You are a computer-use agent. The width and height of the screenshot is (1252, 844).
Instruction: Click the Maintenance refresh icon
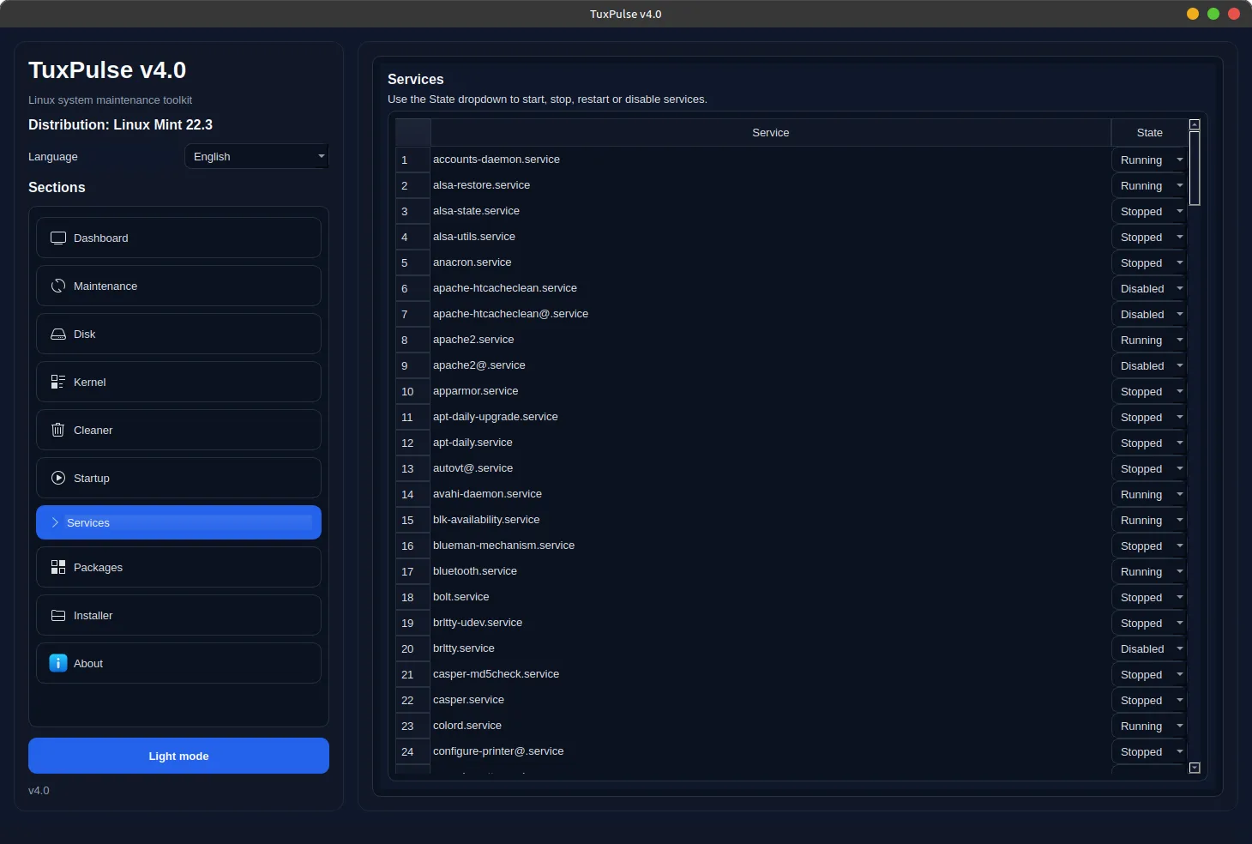pos(58,286)
